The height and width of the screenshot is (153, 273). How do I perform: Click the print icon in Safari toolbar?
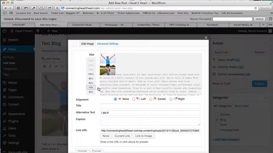(x=18, y=8)
